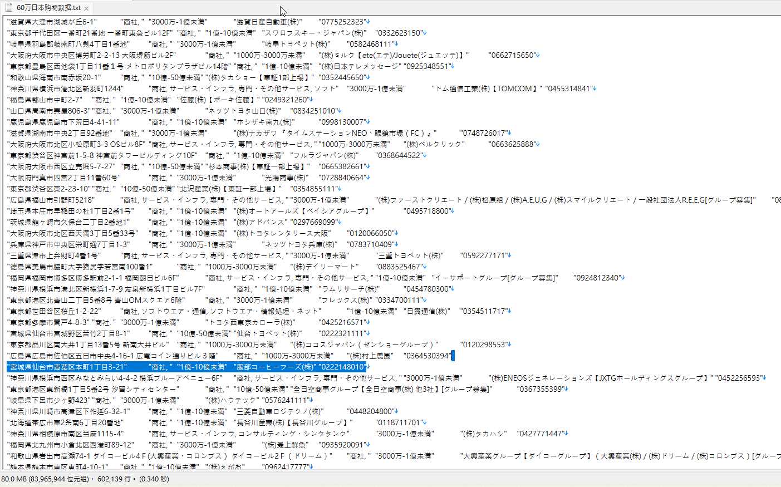Viewport: 781px width, 487px height.
Task: Click phone number 0592277171
Action: point(483,255)
